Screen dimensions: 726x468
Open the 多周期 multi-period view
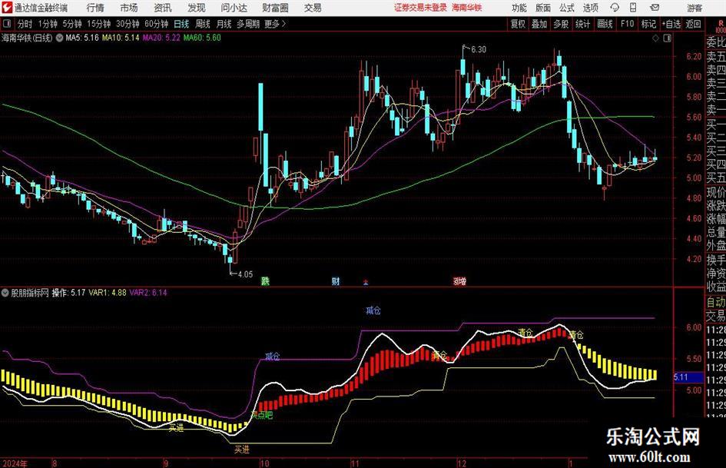(248, 24)
